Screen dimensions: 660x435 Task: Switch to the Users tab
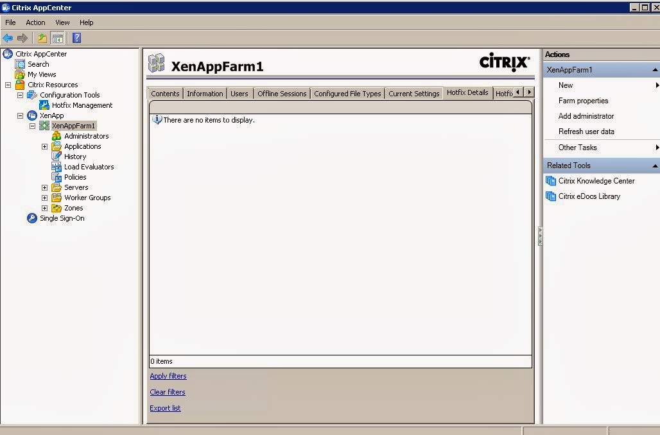pos(239,94)
